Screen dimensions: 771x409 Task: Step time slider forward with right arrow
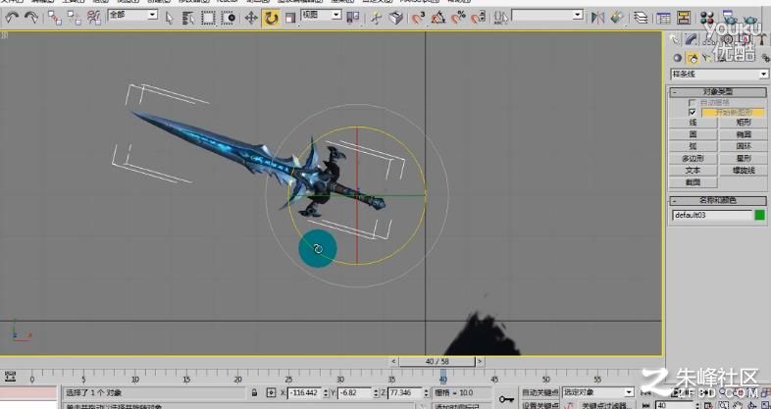(x=480, y=361)
